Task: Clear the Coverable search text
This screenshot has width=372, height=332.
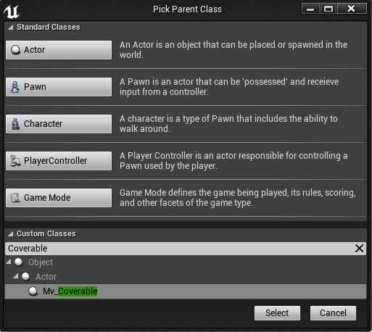Action: [359, 249]
